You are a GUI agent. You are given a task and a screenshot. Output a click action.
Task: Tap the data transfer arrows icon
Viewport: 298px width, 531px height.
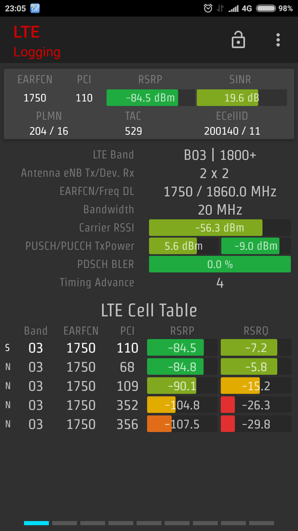(x=221, y=8)
